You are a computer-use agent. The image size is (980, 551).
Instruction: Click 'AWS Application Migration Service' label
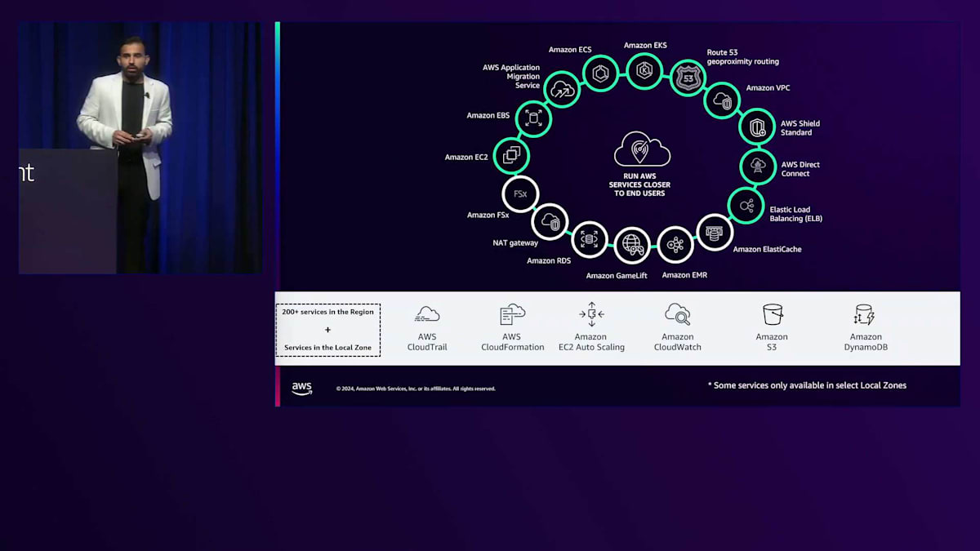(x=511, y=77)
